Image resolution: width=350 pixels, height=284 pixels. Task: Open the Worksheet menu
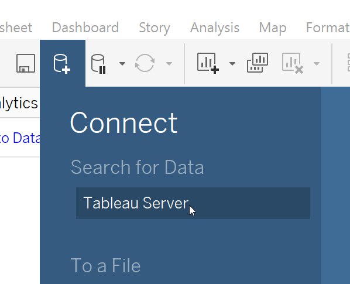click(16, 28)
